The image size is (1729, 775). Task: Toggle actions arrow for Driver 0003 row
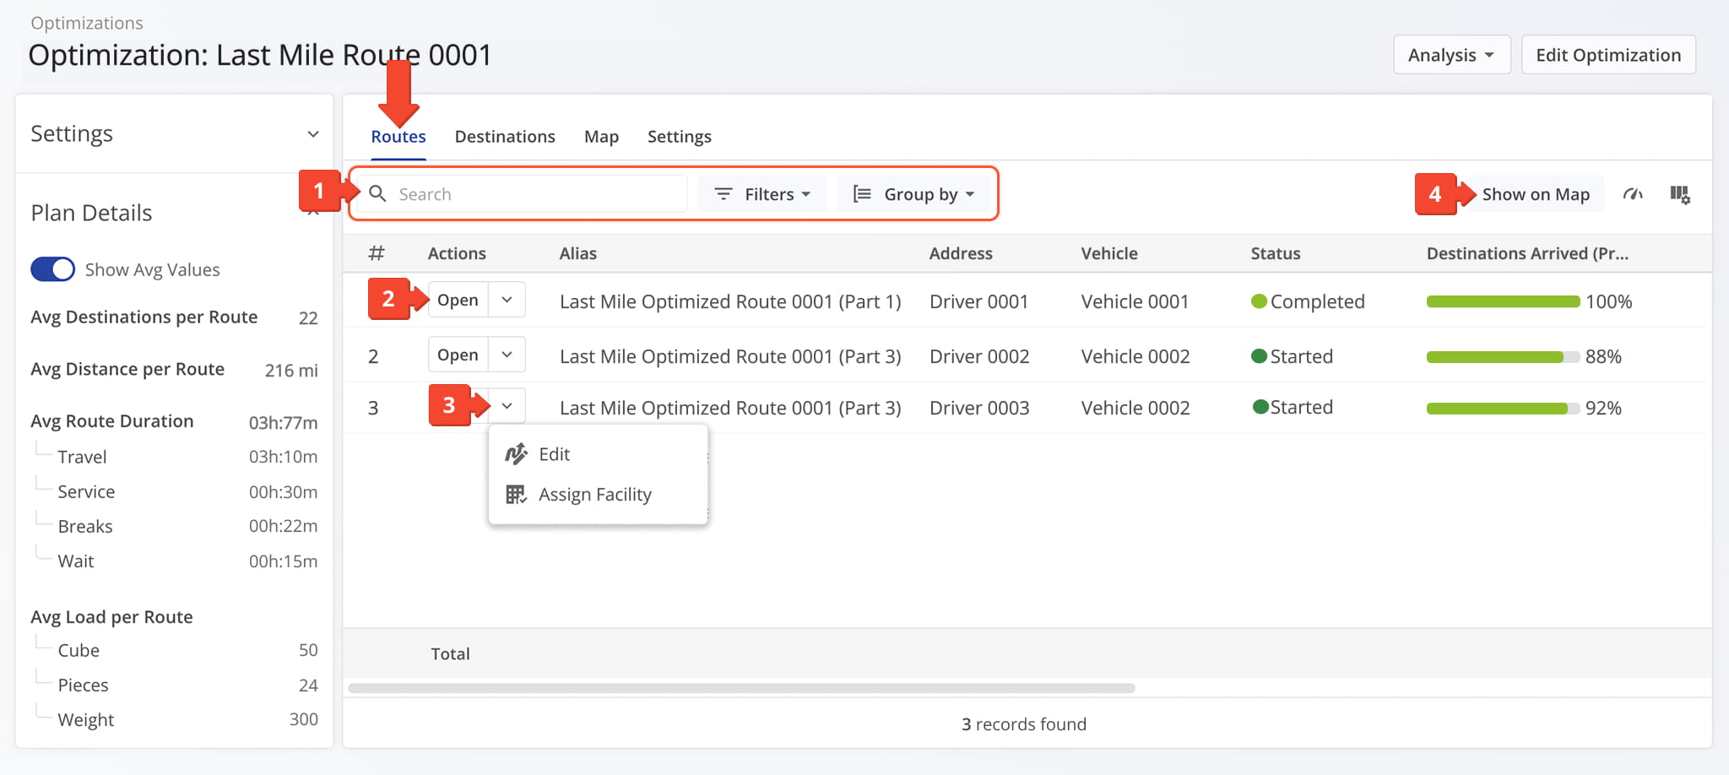coord(507,406)
